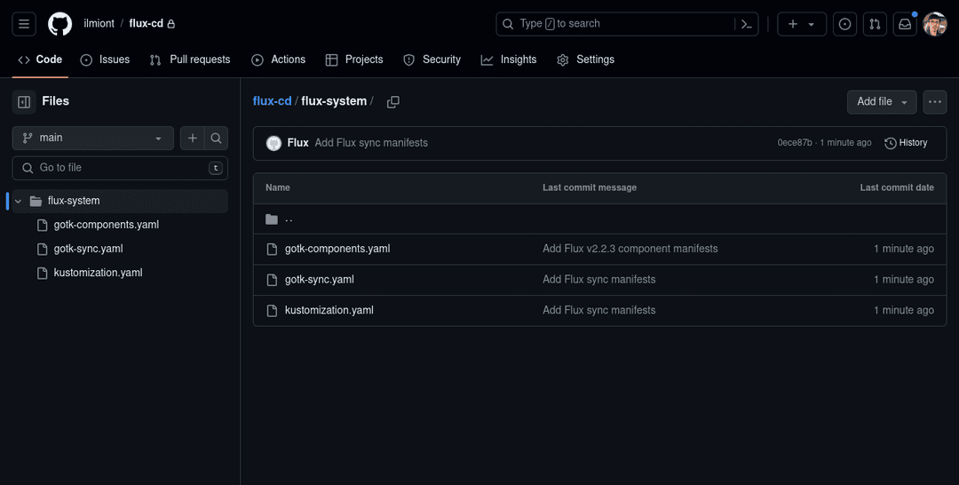This screenshot has width=959, height=485.
Task: Expand the Add file dropdown
Action: tap(881, 102)
